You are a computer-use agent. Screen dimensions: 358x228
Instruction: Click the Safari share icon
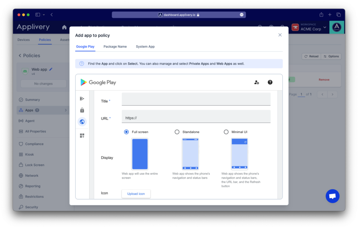point(321,15)
